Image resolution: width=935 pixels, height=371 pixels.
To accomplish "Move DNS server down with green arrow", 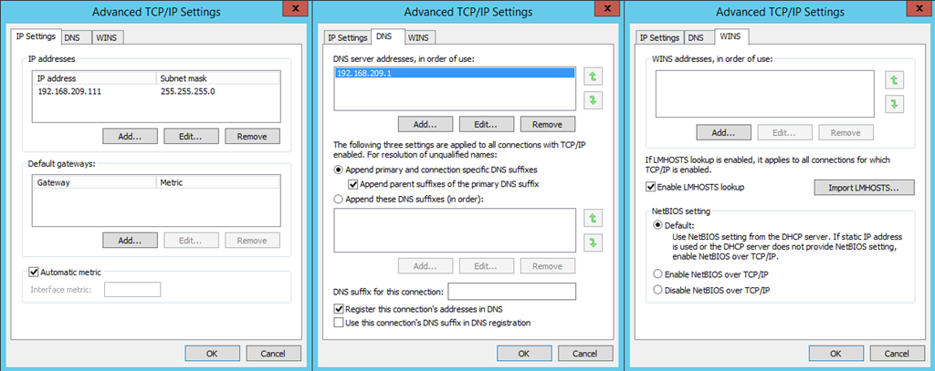I will coord(593,100).
